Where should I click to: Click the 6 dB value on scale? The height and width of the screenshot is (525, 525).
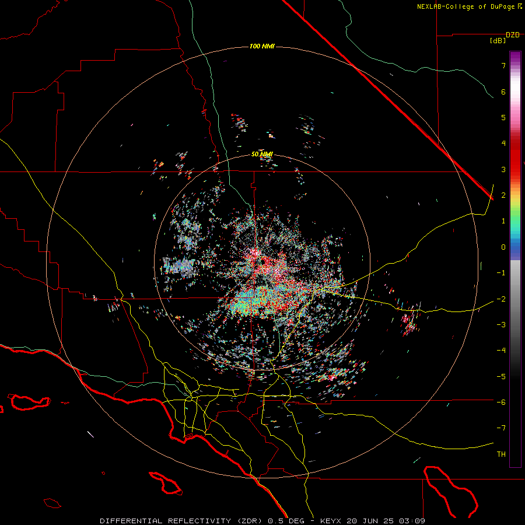click(x=503, y=92)
